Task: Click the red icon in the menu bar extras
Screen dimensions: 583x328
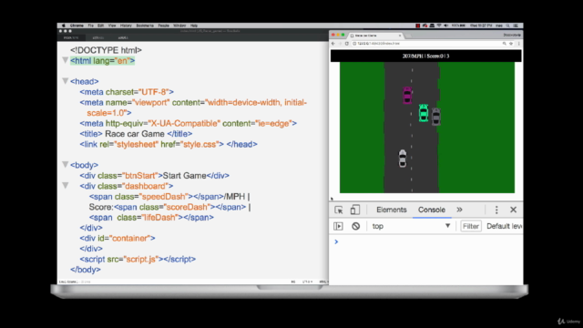Action: pyautogui.click(x=417, y=26)
